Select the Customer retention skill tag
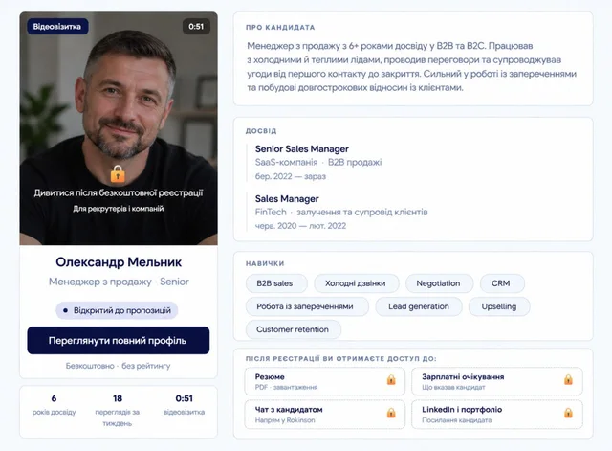612x451 pixels. [x=294, y=329]
